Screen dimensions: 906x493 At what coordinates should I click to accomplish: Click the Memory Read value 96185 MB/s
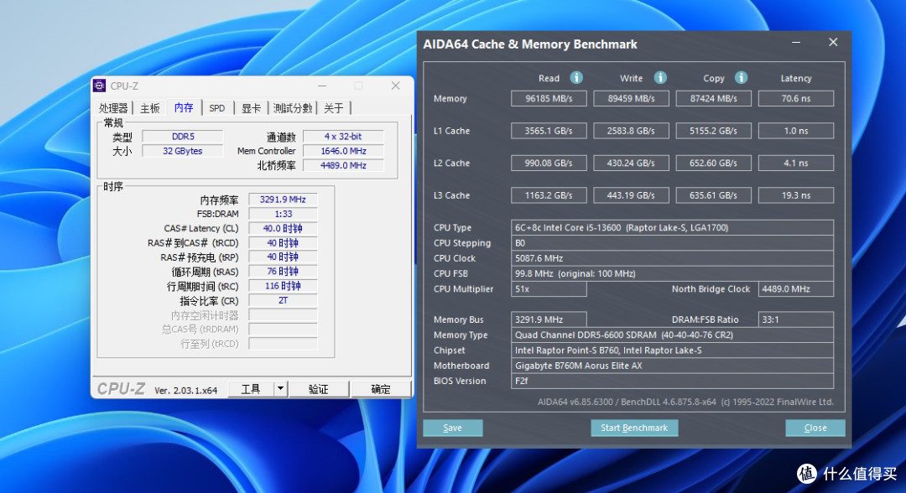(x=549, y=99)
